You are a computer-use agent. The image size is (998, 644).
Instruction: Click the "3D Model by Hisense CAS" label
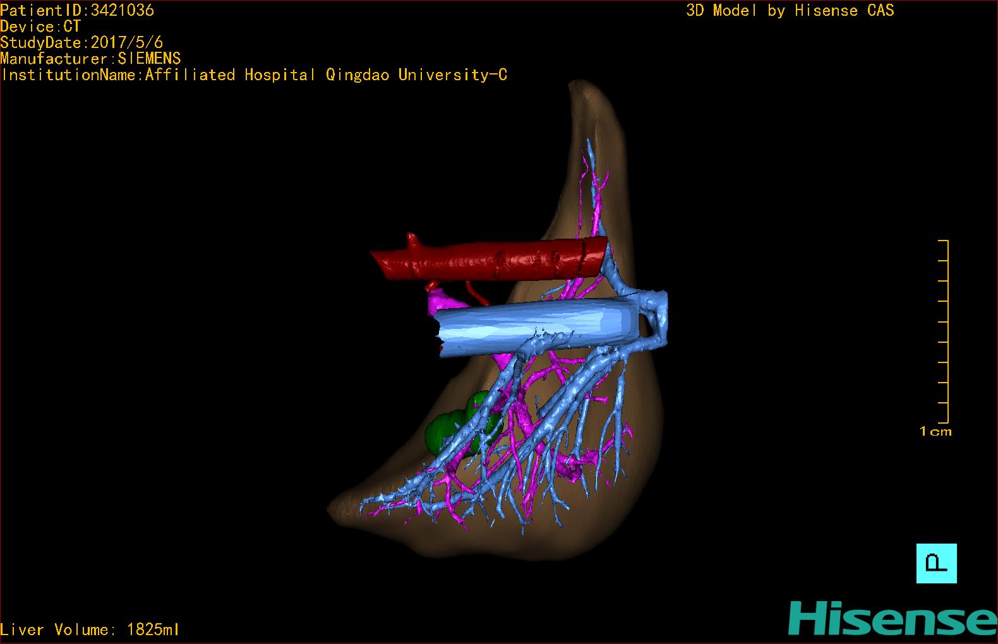(790, 10)
